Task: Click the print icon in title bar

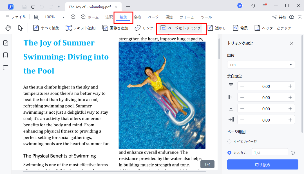Action: [x=33, y=6]
